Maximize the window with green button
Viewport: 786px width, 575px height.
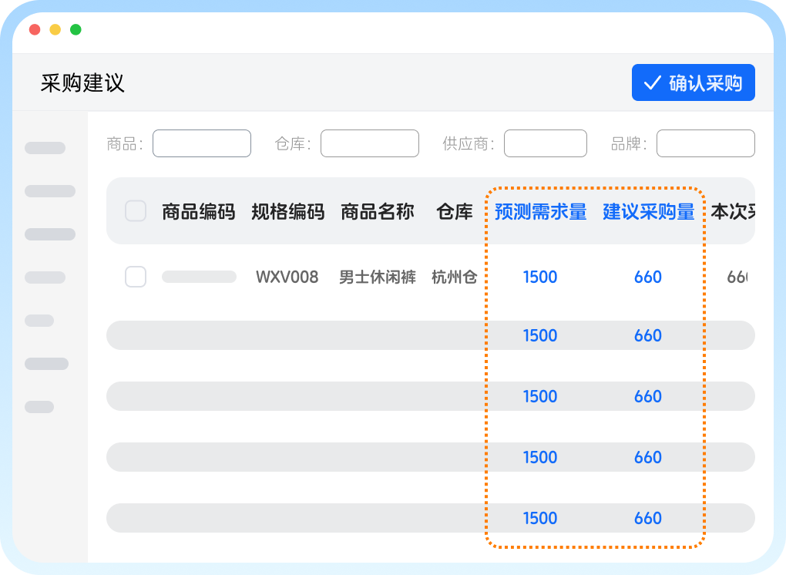[x=76, y=30]
